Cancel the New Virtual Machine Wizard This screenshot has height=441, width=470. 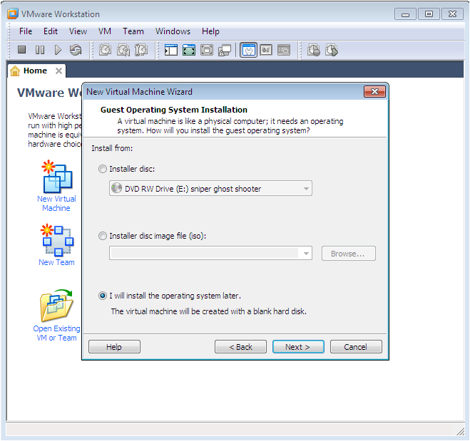click(x=356, y=347)
